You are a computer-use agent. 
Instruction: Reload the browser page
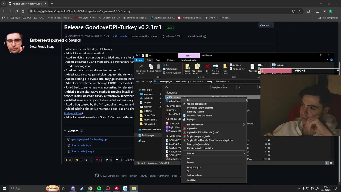[x=17, y=11]
